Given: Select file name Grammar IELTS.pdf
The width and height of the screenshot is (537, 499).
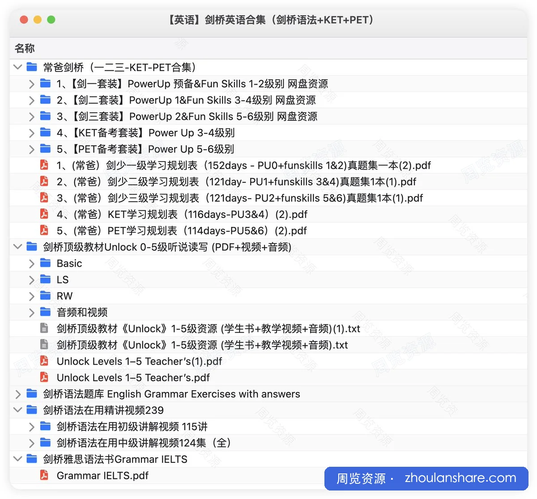Looking at the screenshot, I should coord(102,476).
